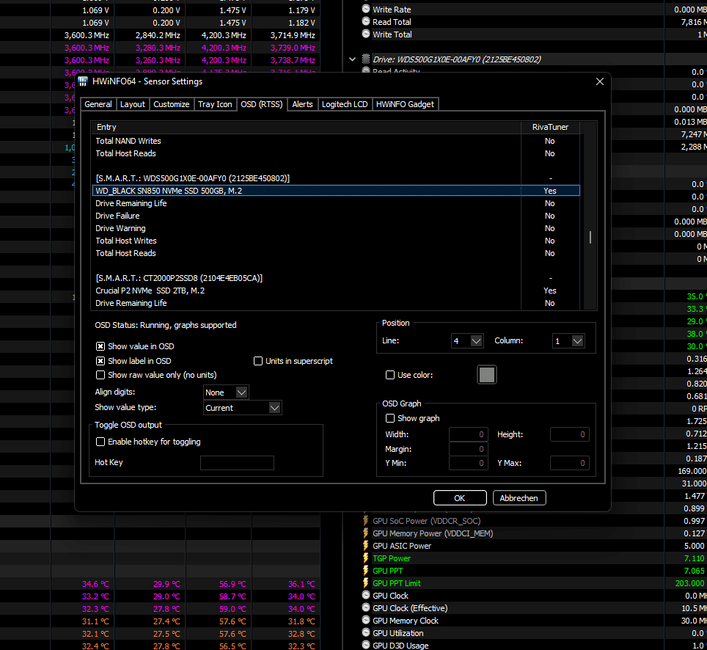Click the RivaTuner column header
707x650 pixels.
point(551,127)
